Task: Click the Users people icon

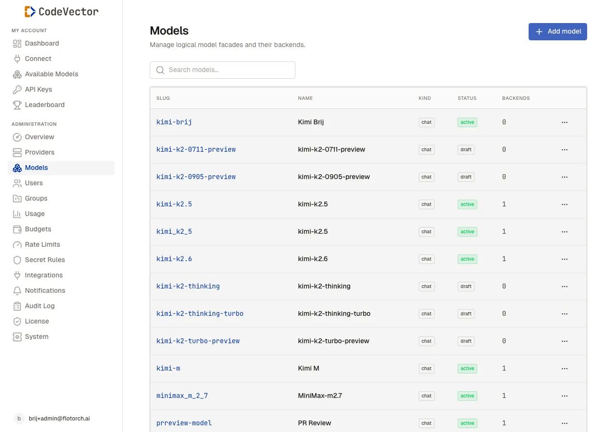Action: (17, 183)
